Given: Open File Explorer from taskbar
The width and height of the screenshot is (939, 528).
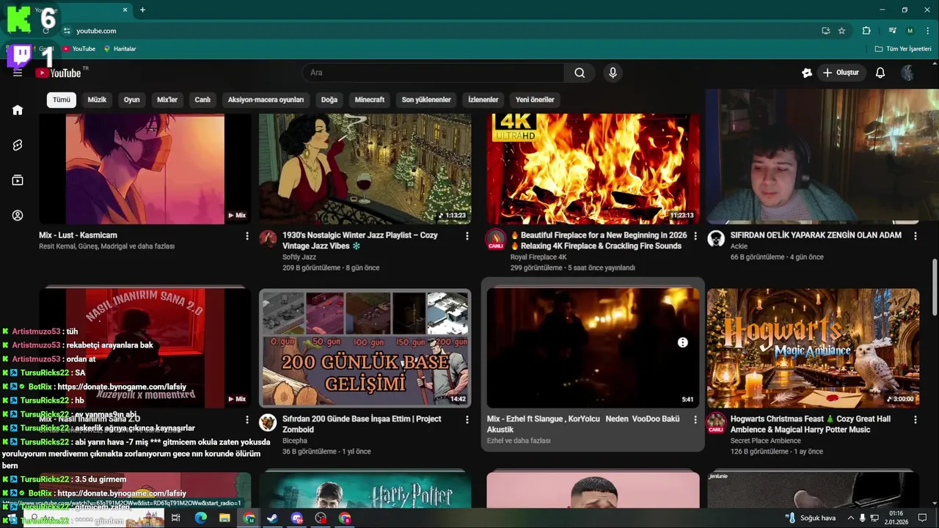Looking at the screenshot, I should 224,518.
